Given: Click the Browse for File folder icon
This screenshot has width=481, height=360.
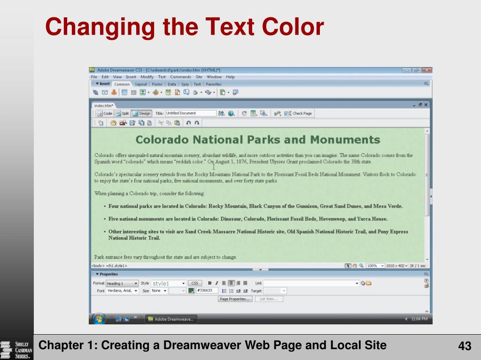Looking at the screenshot, I should click(369, 283).
